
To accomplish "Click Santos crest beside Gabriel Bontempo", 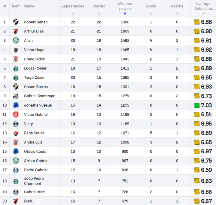I will (16, 96).
